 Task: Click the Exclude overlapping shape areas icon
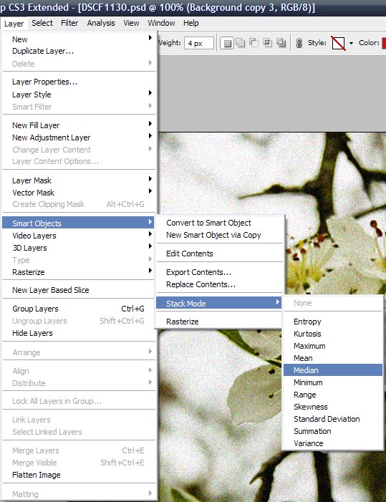coord(281,42)
